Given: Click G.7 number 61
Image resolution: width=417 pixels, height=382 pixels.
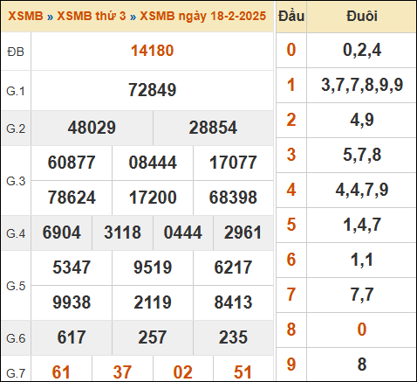Looking at the screenshot, I should click(x=61, y=372).
